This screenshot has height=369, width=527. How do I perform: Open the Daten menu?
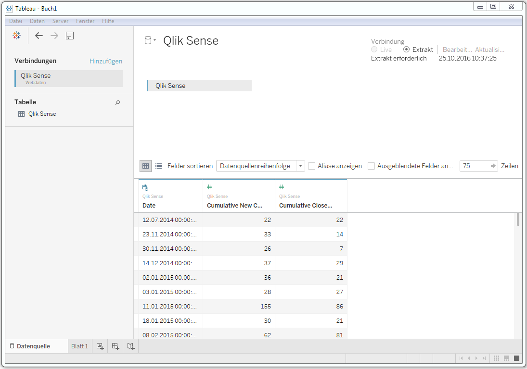click(x=37, y=21)
